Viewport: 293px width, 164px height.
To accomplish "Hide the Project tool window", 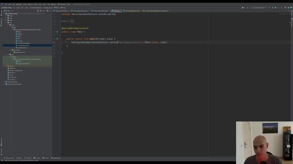I will click(x=50, y=11).
